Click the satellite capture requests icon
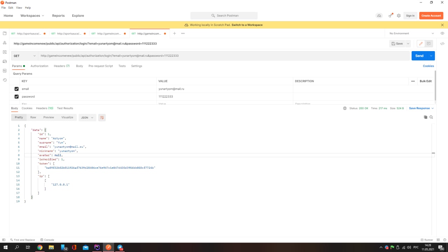448x252 pixels. (390, 15)
